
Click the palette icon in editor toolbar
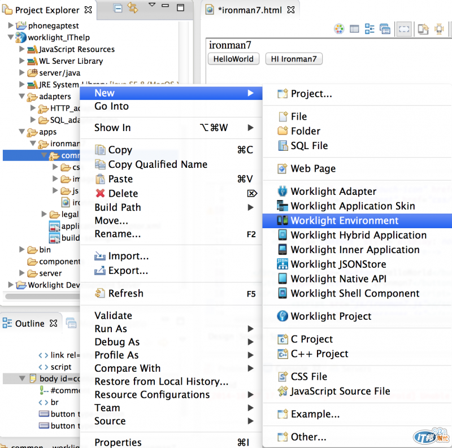tap(339, 29)
